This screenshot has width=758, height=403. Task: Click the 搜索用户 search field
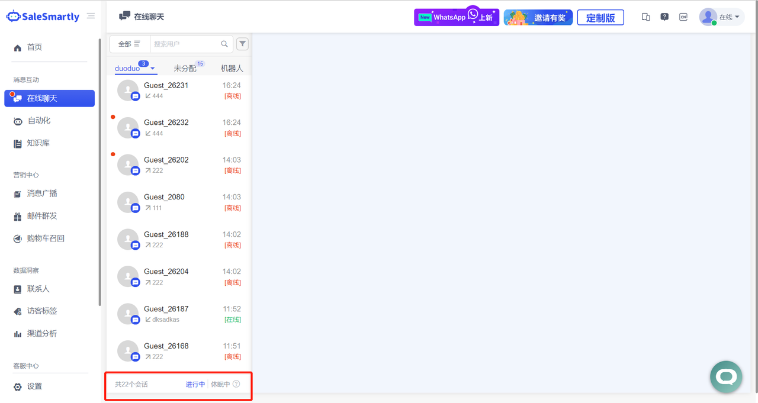coord(185,44)
